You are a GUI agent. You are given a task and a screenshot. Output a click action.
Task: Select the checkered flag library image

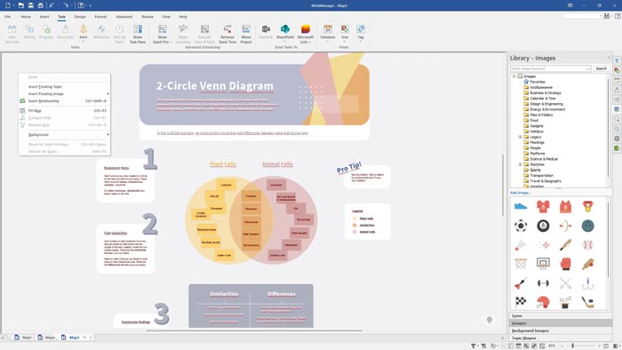[521, 302]
